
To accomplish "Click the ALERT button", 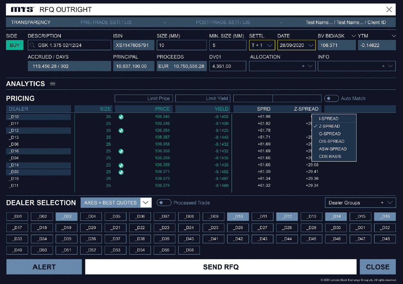I will [x=44, y=267].
